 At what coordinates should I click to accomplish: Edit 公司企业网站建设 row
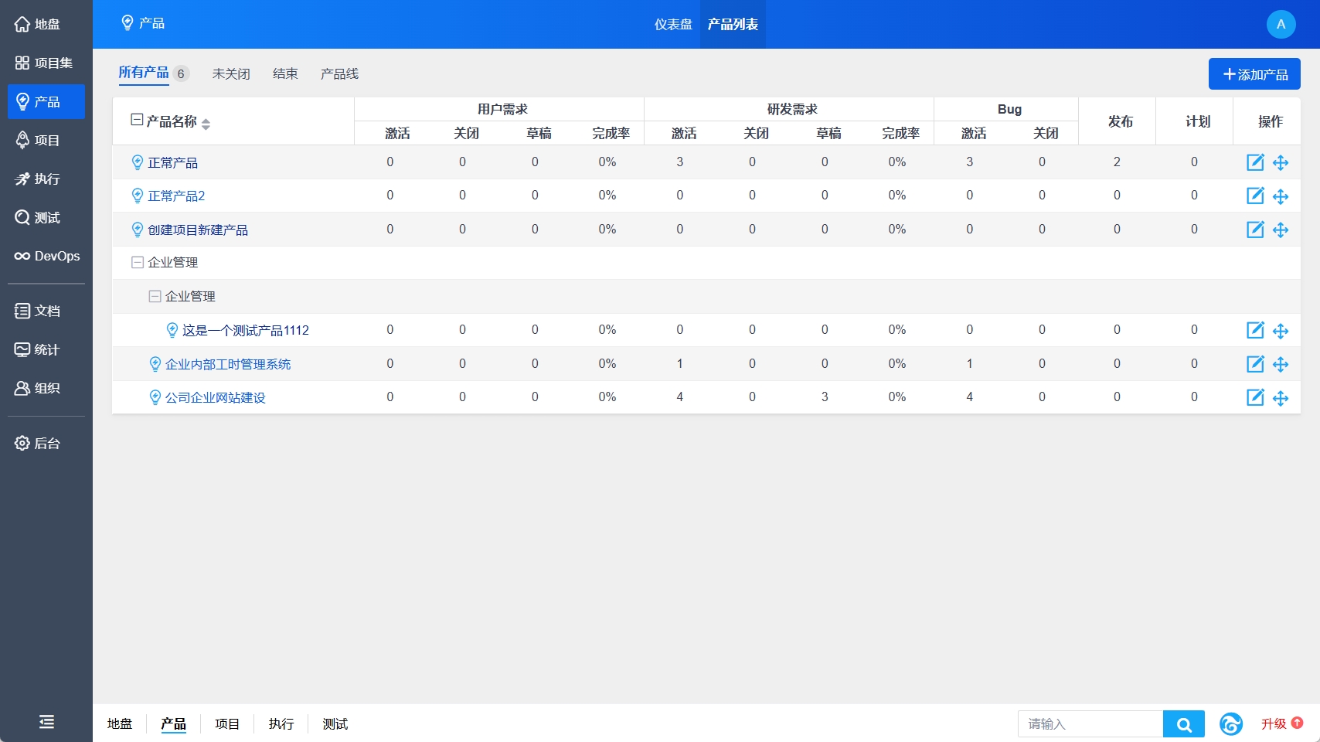pos(1255,397)
